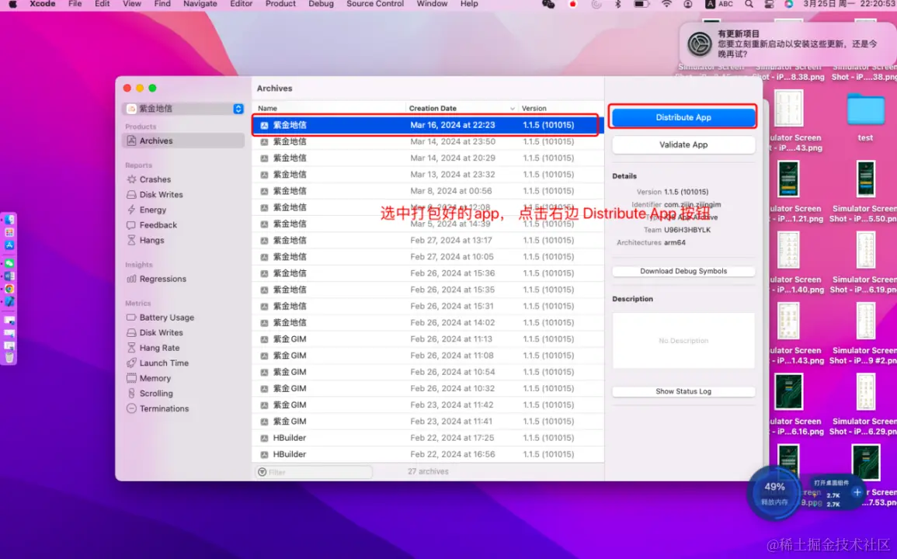Click the plus button on memory widget
897x559 pixels.
pyautogui.click(x=857, y=492)
